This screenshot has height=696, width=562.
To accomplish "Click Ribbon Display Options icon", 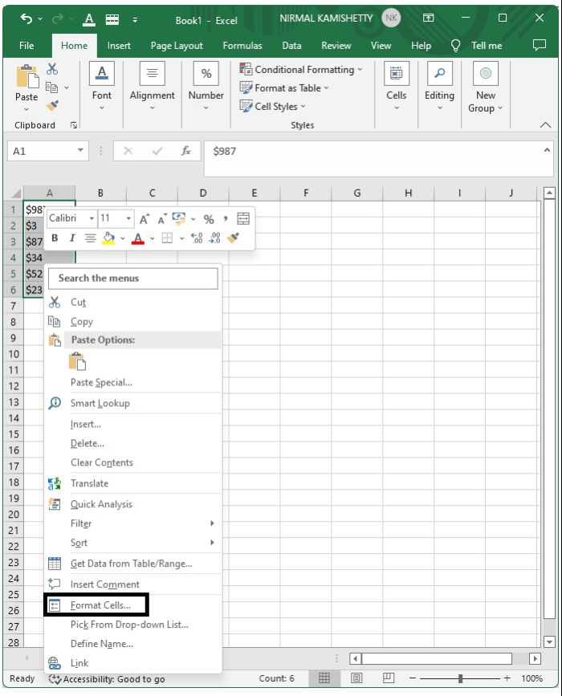I will tap(428, 18).
